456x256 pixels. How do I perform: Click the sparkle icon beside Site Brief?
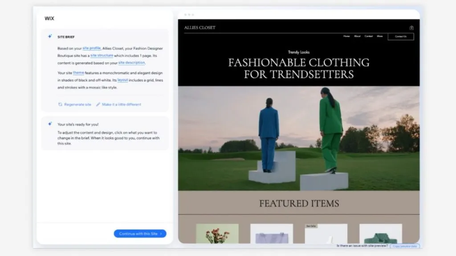pos(50,36)
